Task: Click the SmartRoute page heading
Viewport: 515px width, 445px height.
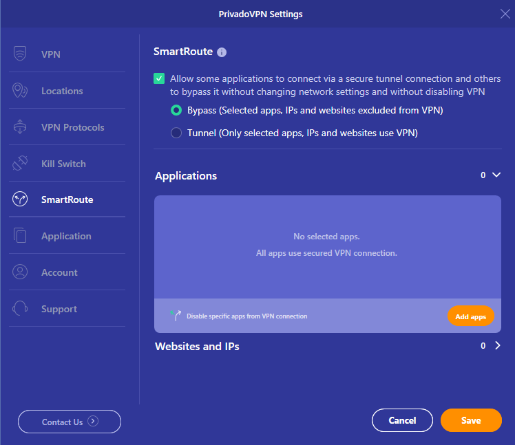Action: (x=183, y=52)
